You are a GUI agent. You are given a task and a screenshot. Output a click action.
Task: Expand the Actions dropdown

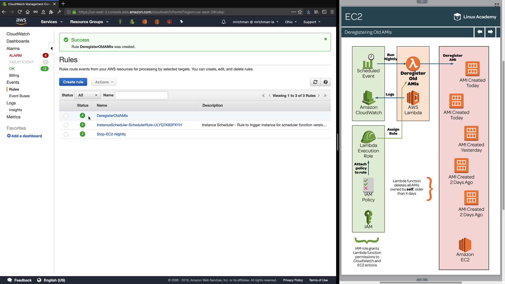(104, 82)
